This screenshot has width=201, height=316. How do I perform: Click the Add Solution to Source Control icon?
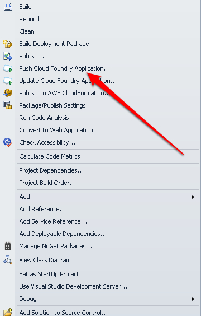click(x=8, y=312)
